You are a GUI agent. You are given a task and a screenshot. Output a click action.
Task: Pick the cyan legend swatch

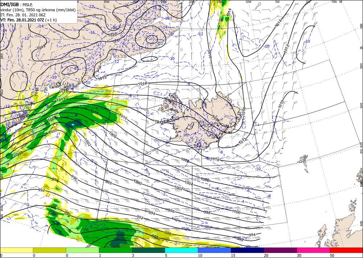pyautogui.click(x=181, y=250)
